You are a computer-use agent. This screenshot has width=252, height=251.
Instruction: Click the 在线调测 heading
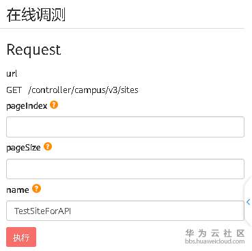36,15
